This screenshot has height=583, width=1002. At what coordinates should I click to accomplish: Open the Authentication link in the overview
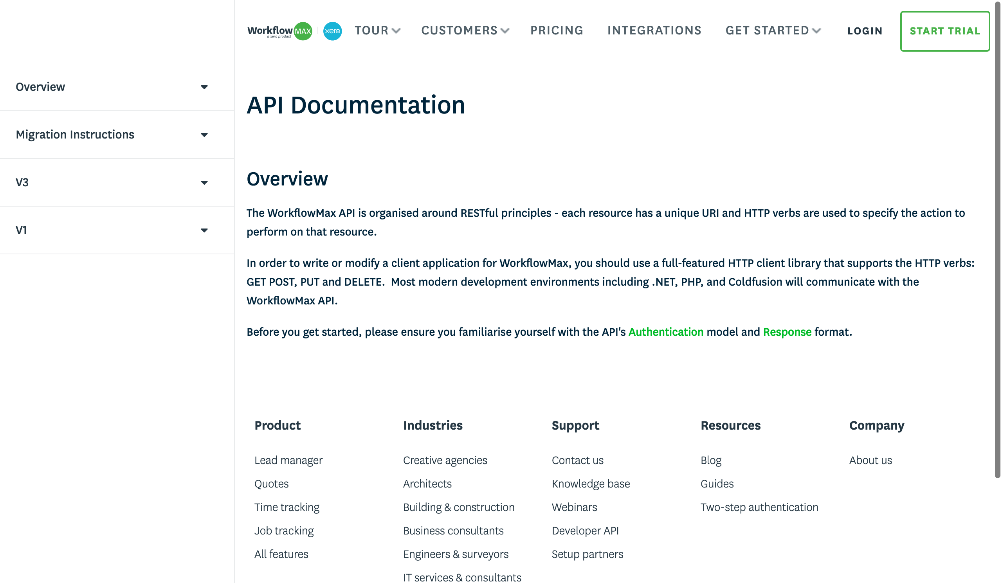pos(666,332)
